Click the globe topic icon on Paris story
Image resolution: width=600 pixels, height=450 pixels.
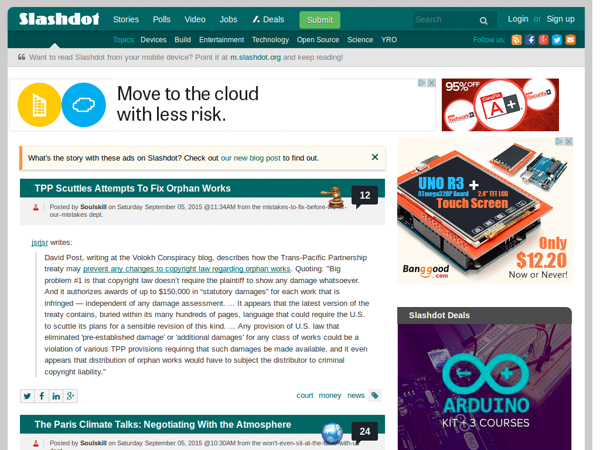[332, 433]
